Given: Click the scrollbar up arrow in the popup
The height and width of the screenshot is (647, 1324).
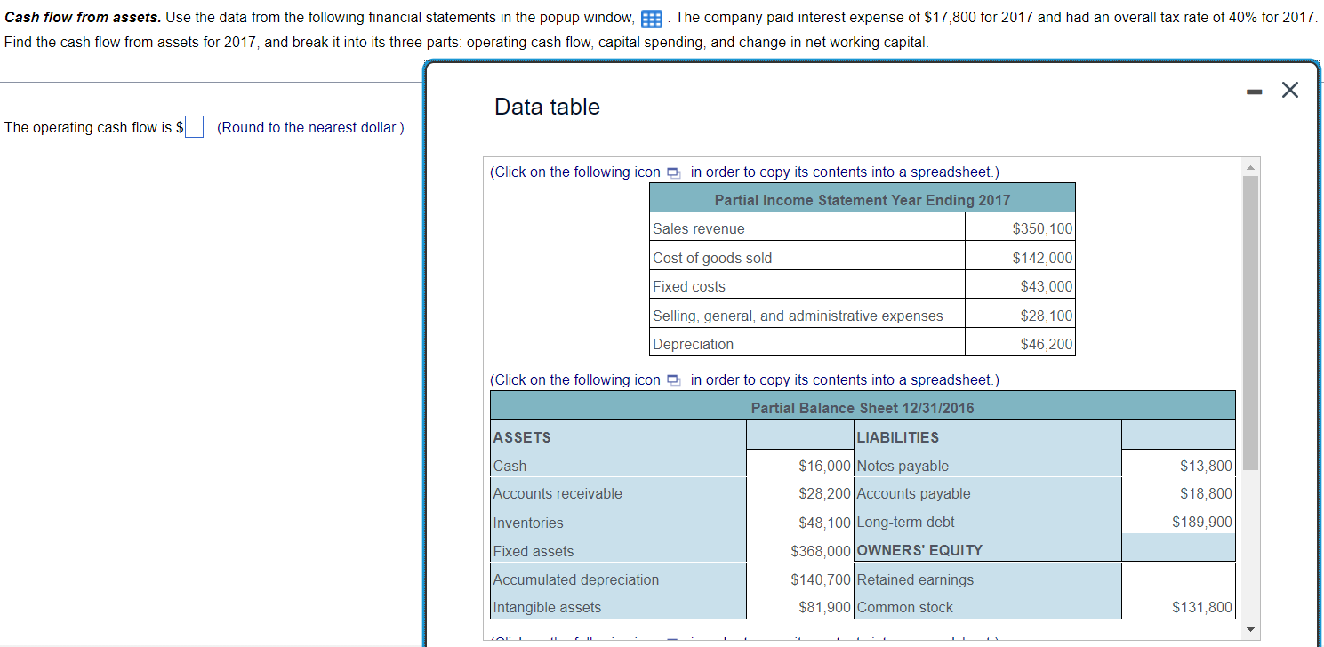Looking at the screenshot, I should pyautogui.click(x=1251, y=166).
